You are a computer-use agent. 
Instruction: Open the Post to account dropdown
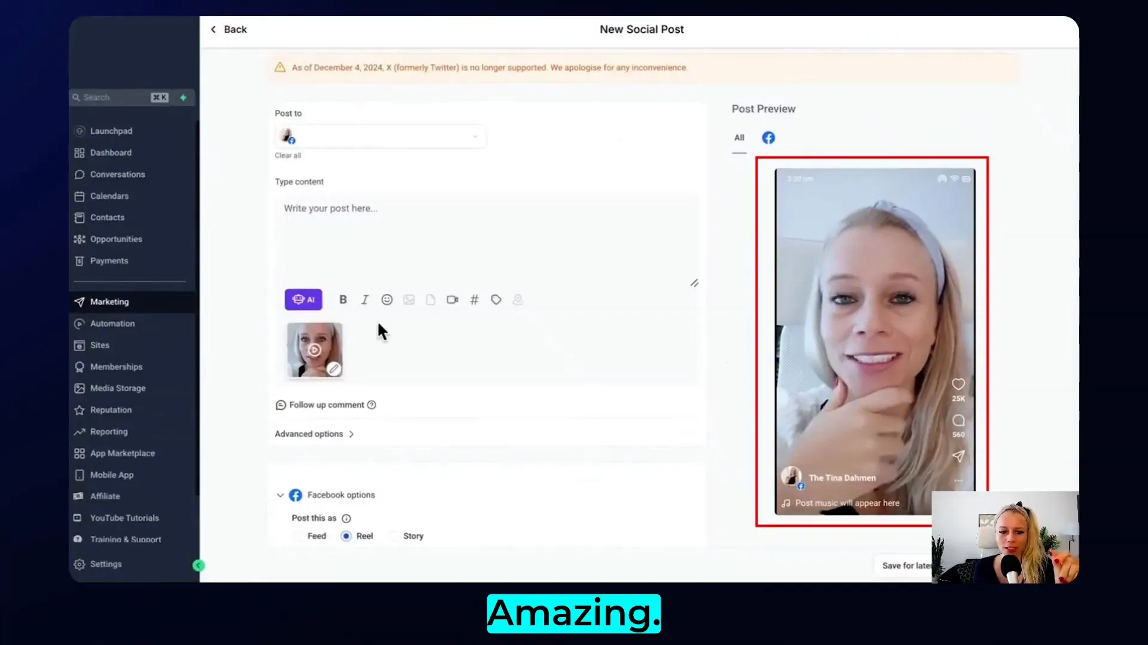[380, 137]
